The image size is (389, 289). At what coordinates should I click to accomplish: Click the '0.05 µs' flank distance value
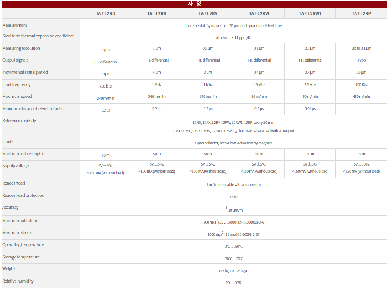[310, 109]
